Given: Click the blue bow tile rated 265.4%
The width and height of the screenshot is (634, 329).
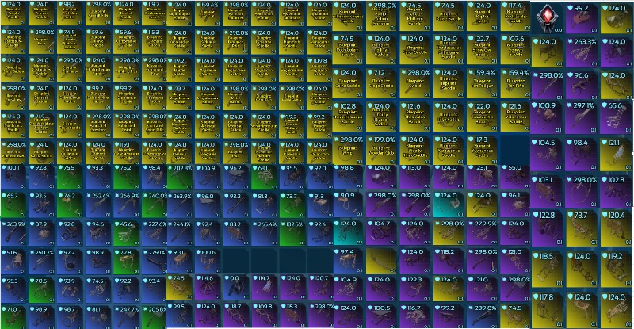Looking at the screenshot, I should coord(265,234).
